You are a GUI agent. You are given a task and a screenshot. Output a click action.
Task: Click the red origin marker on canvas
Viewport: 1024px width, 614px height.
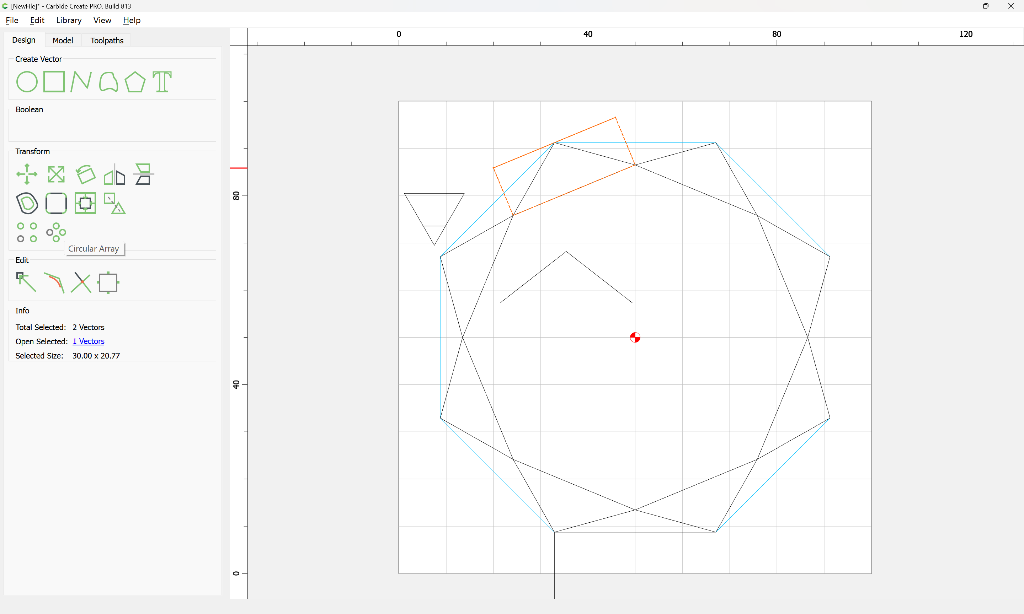(635, 338)
